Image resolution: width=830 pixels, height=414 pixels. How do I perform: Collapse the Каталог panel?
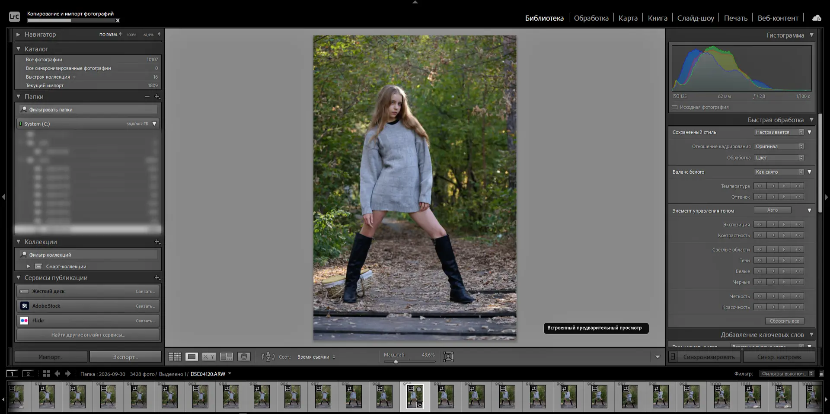coord(18,49)
